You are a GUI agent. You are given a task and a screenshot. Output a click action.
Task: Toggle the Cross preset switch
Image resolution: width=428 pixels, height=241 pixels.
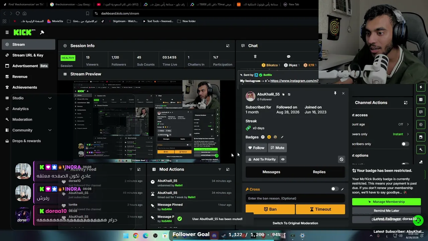[334, 189]
